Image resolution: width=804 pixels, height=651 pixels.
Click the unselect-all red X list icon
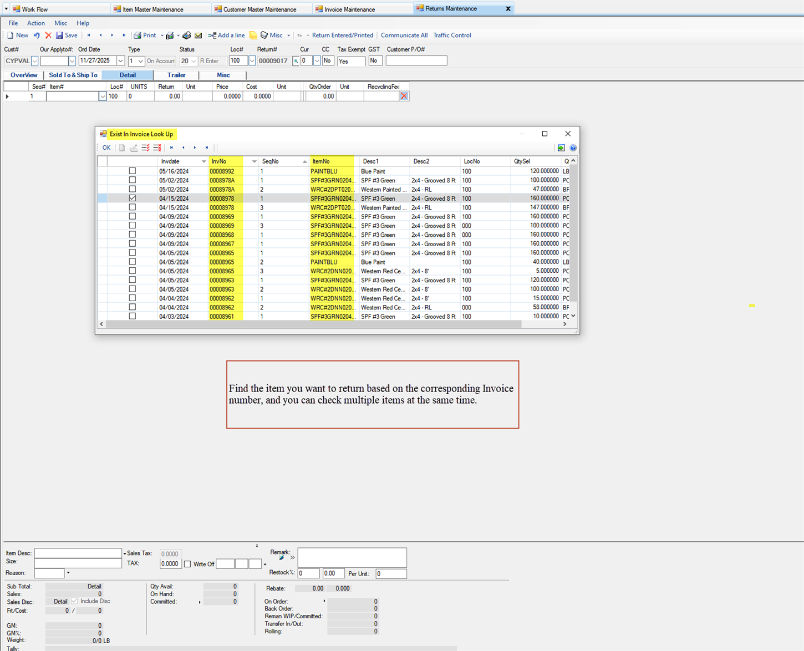tap(157, 148)
